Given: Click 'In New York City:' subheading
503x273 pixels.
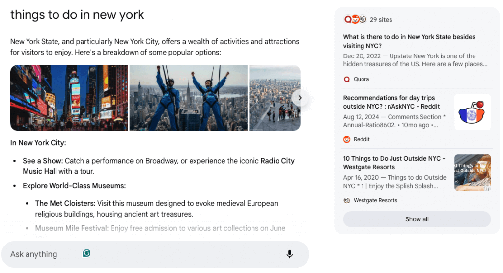Looking at the screenshot, I should [x=38, y=143].
